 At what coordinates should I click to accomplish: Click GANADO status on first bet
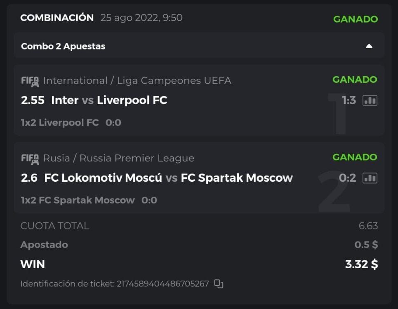[355, 80]
